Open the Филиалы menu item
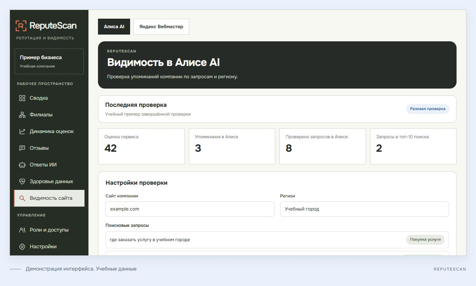Viewport: 476px width, 286px height. pos(49,115)
